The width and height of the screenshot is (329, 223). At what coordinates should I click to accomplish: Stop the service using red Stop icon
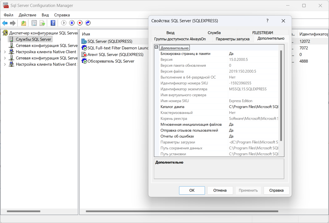80,23
